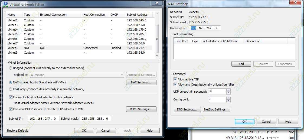304x140 pixels.
Task: Select VMnet8 NAT row in list
Action: pyautogui.click(x=79, y=48)
